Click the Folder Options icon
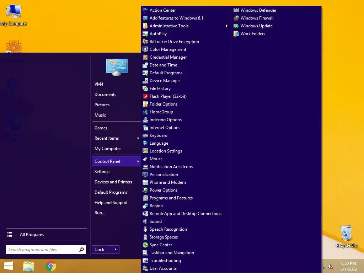This screenshot has width=364, height=273. (145, 104)
